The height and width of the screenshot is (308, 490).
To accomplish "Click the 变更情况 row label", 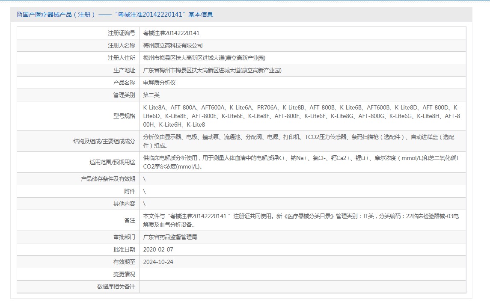I will (124, 274).
